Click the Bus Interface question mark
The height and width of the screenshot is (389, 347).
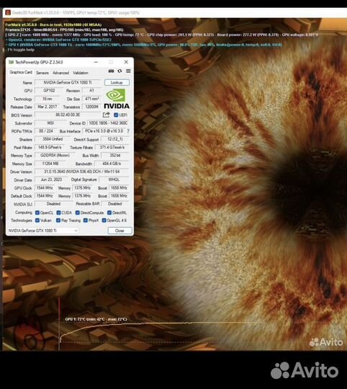[x=128, y=130]
